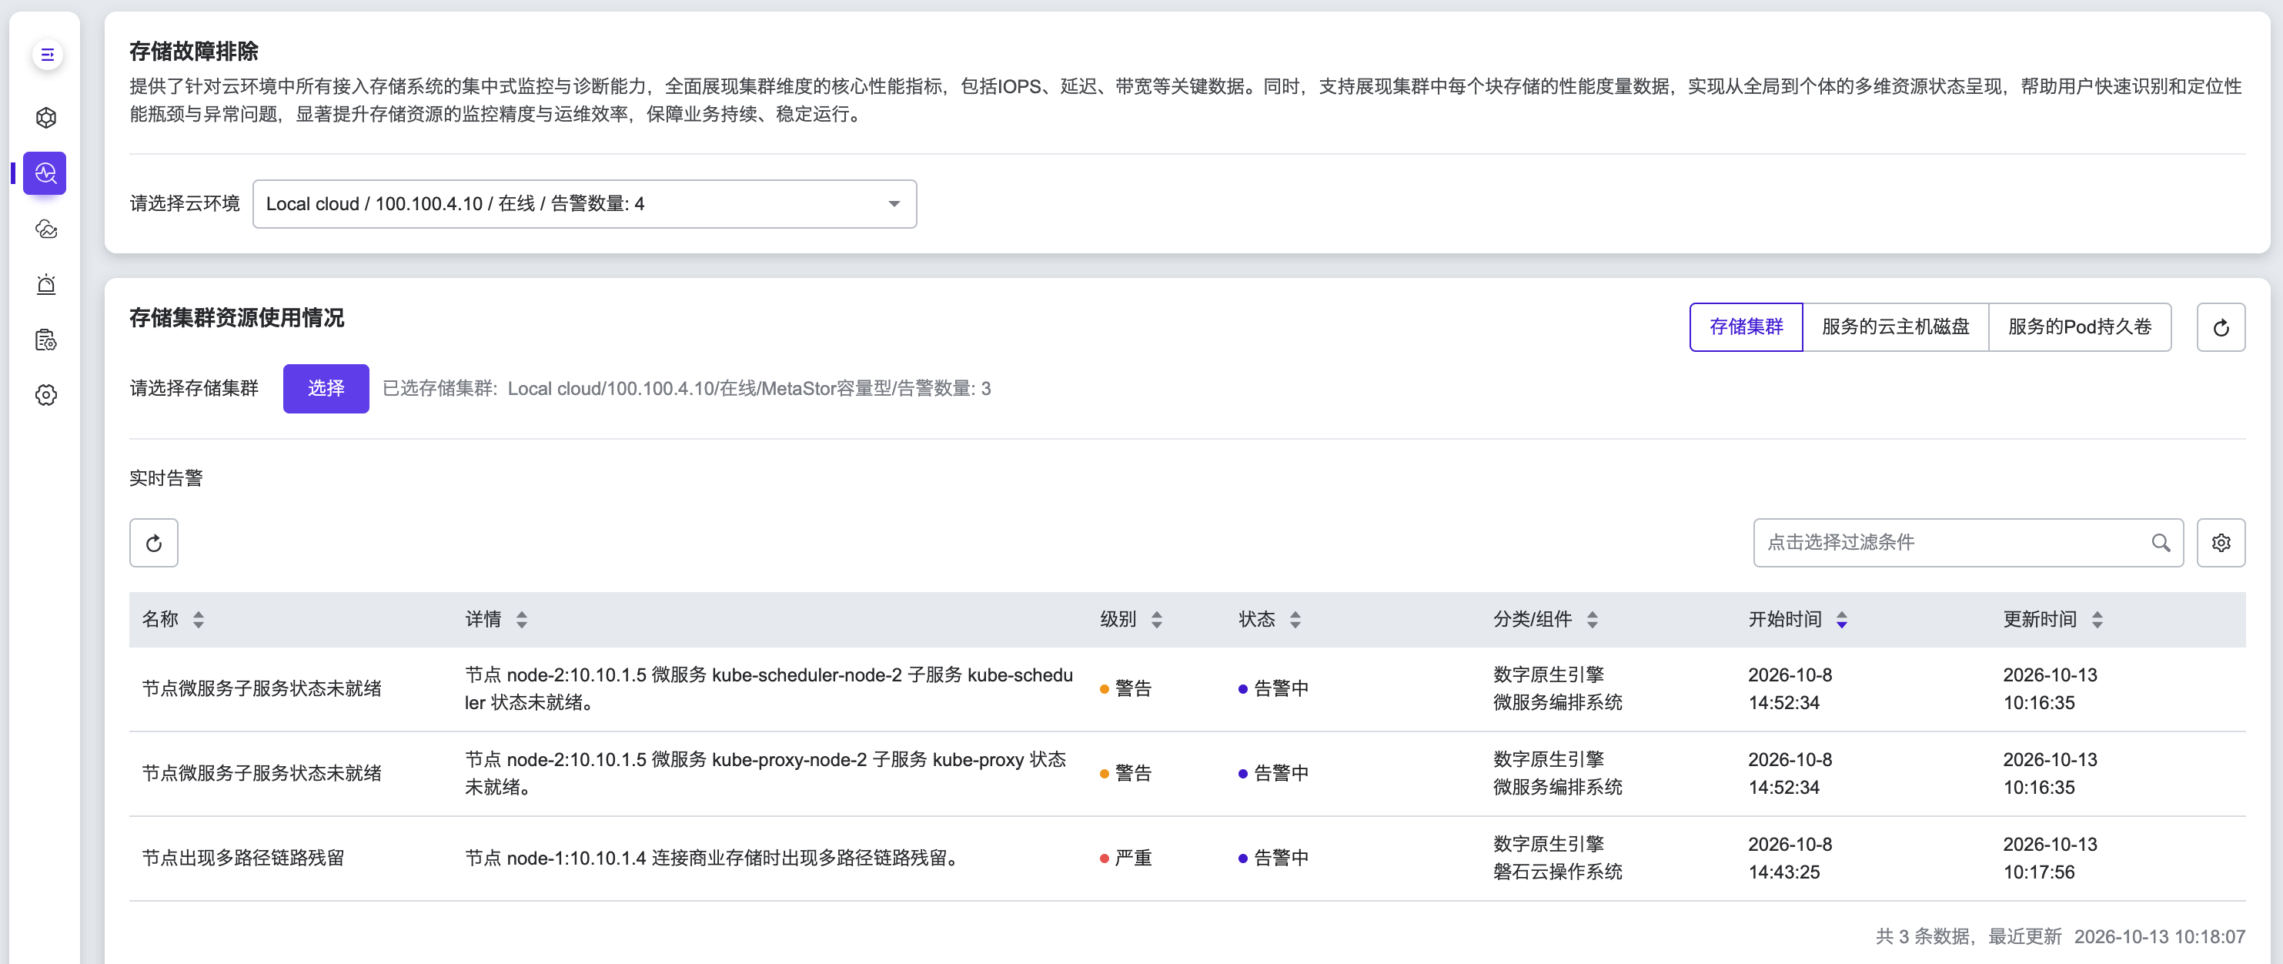Open the cloud environment dropdown

584,204
